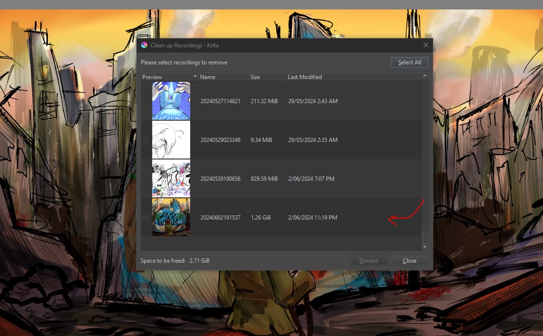
Task: Click recording name 20240527114621
Action: 220,101
